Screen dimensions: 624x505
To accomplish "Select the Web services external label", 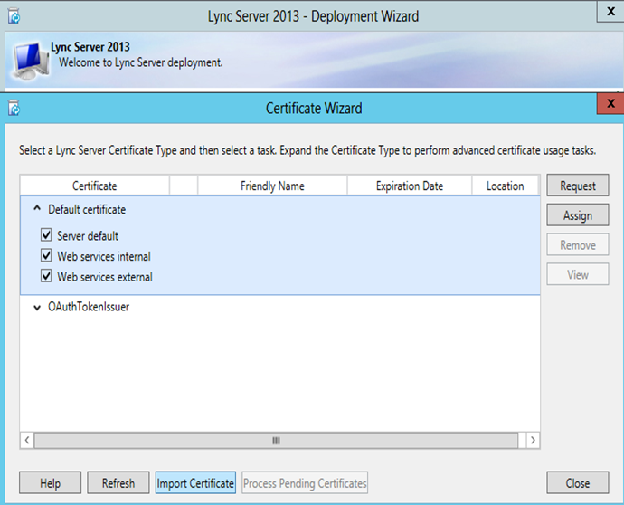I will click(105, 277).
